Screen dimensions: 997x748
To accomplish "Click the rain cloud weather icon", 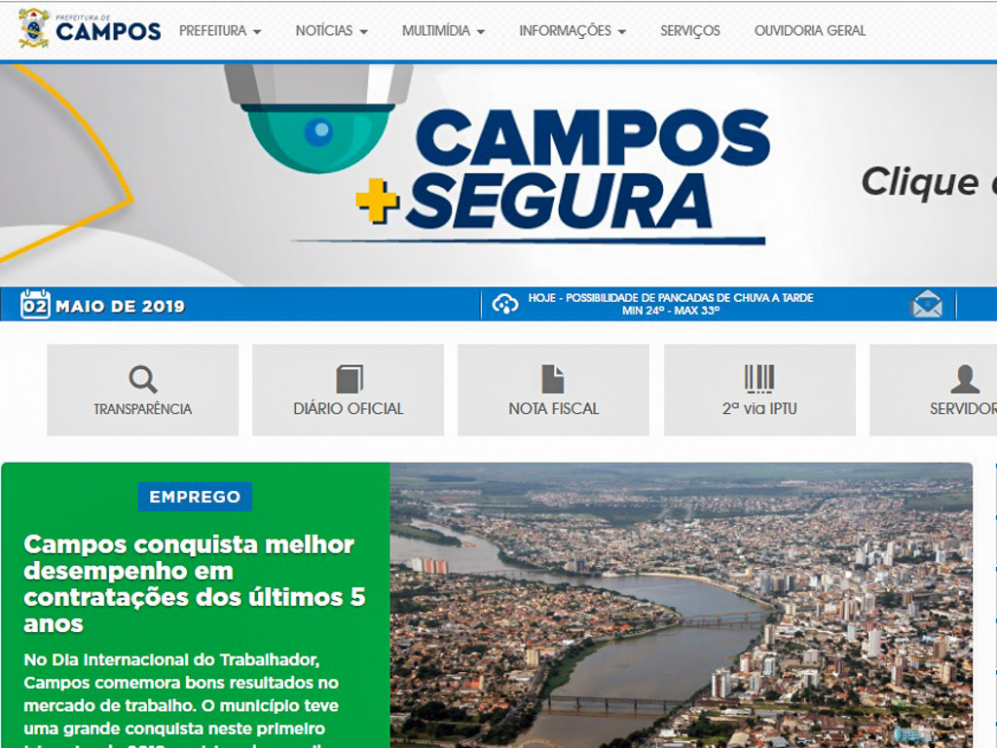I will click(x=505, y=305).
